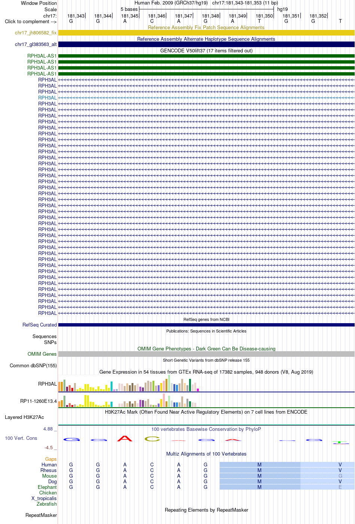Click the gray G codon in the Mouse row
The width and height of the screenshot is (355, 524).
click(340, 476)
